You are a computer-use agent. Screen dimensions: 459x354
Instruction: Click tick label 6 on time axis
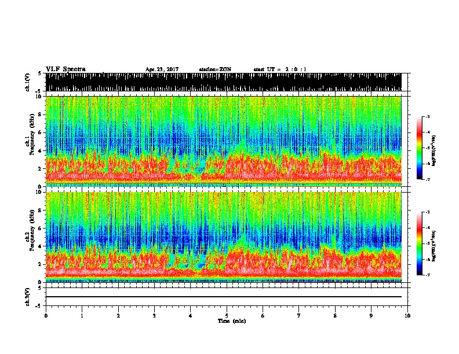pyautogui.click(x=263, y=316)
